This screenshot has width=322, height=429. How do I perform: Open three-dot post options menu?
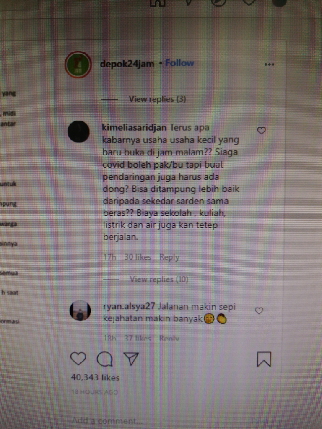[269, 65]
